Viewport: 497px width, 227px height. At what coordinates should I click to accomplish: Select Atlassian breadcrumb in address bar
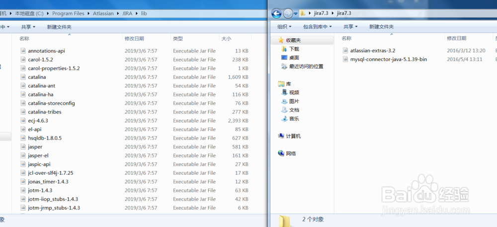[x=103, y=13]
